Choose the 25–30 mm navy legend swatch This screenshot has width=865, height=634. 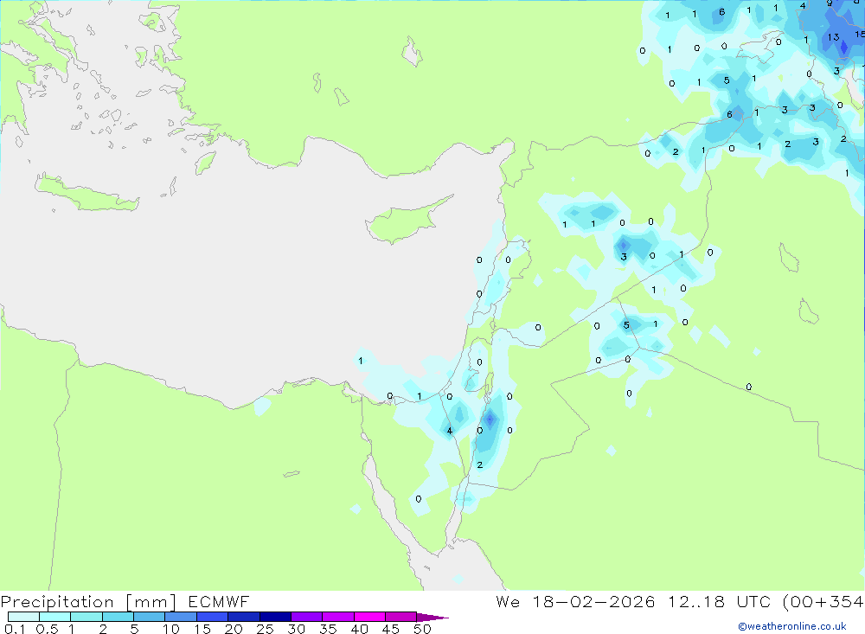(275, 617)
